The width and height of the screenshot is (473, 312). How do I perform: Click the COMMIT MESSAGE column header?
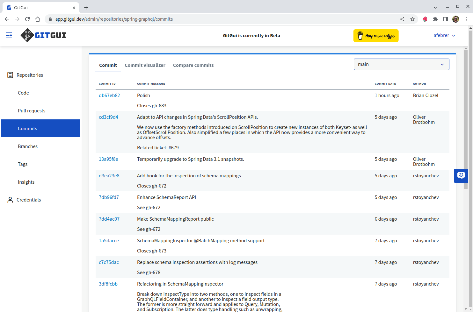[151, 84]
